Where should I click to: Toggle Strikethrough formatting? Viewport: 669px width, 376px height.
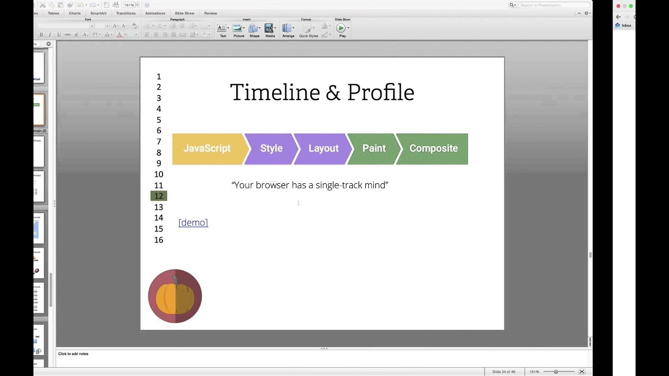(x=67, y=34)
